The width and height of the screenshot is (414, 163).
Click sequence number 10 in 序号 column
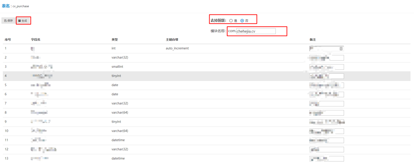point(6,131)
